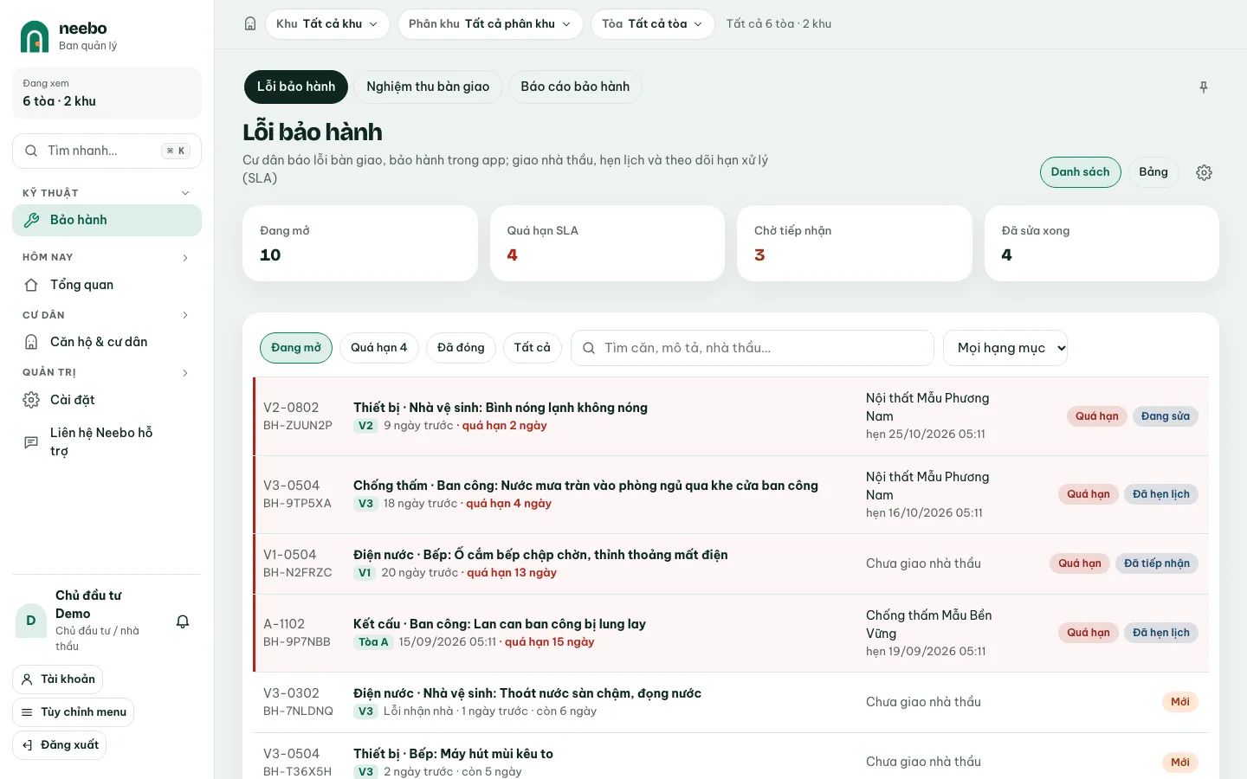Click the pin icon at top right

pos(1204,87)
